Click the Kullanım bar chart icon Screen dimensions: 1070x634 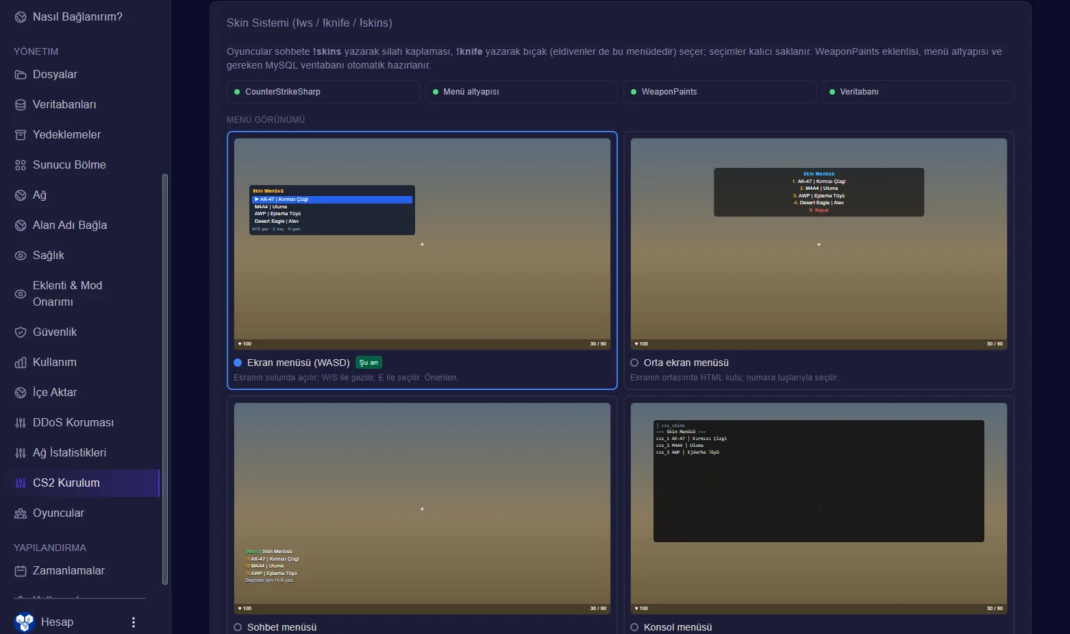(21, 363)
